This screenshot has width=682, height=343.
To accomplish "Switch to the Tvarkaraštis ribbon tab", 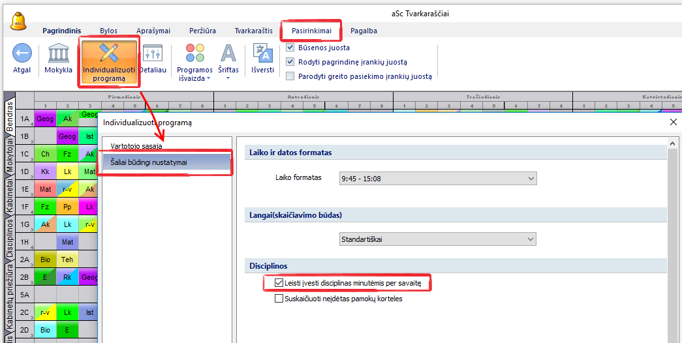I will click(x=253, y=31).
